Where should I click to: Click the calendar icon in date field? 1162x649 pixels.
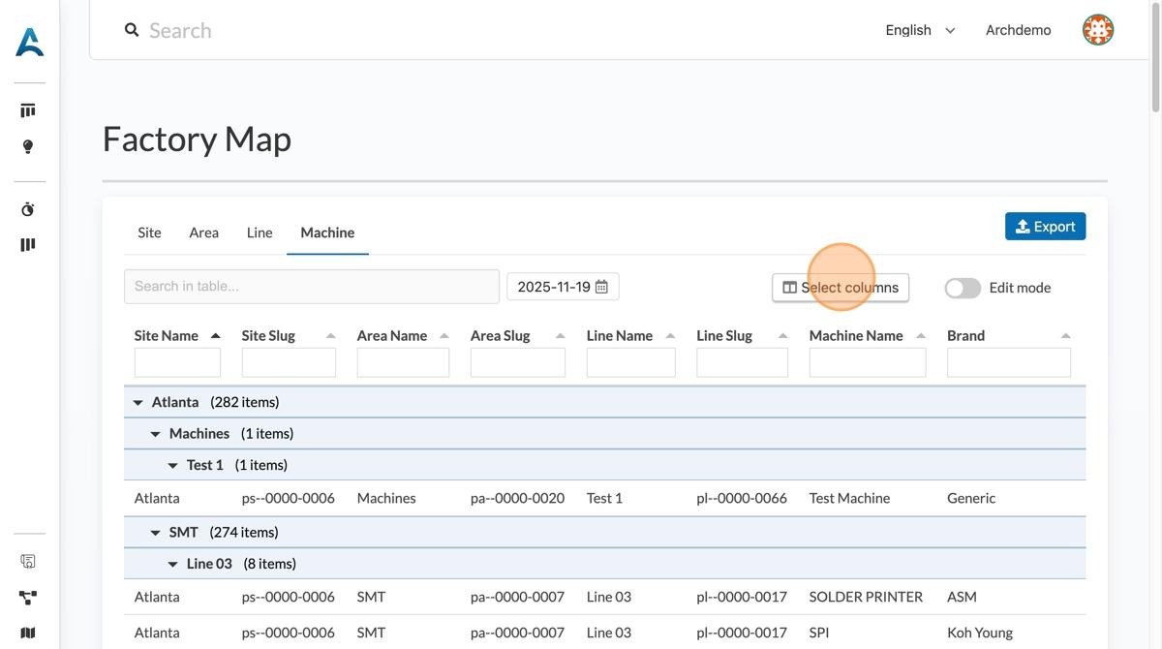click(601, 287)
